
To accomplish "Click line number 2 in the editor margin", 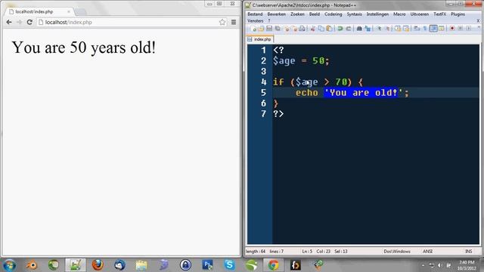I will pyautogui.click(x=263, y=60).
